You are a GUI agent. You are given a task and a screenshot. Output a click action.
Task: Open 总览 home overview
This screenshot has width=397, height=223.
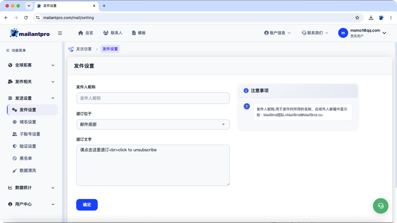click(x=85, y=33)
